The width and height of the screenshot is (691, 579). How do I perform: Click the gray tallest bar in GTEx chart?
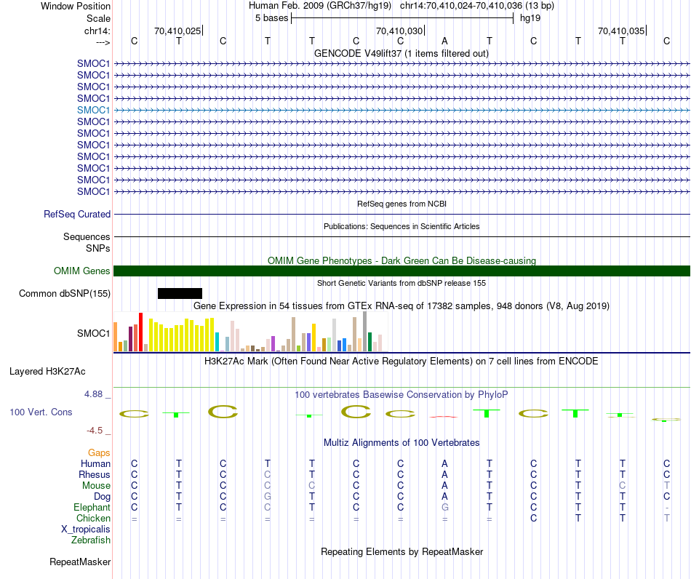(365, 332)
